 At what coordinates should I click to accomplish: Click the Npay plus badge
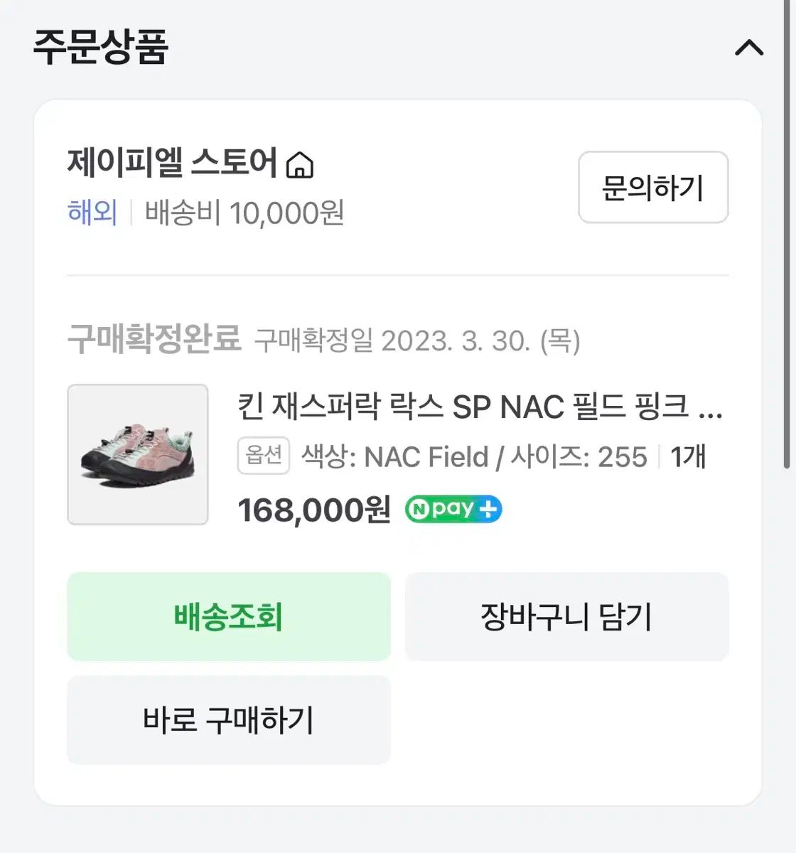[453, 509]
